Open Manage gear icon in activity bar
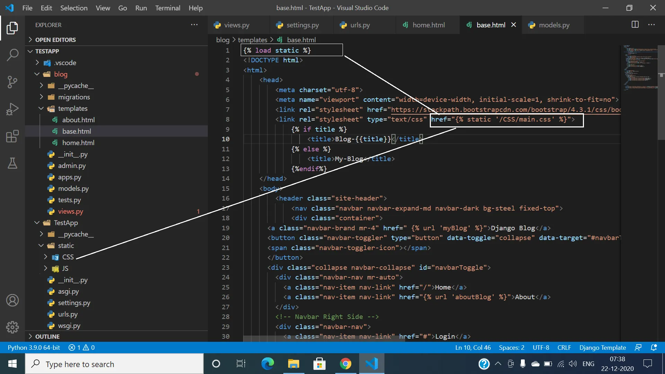Screen dimensions: 665x374 [12, 327]
